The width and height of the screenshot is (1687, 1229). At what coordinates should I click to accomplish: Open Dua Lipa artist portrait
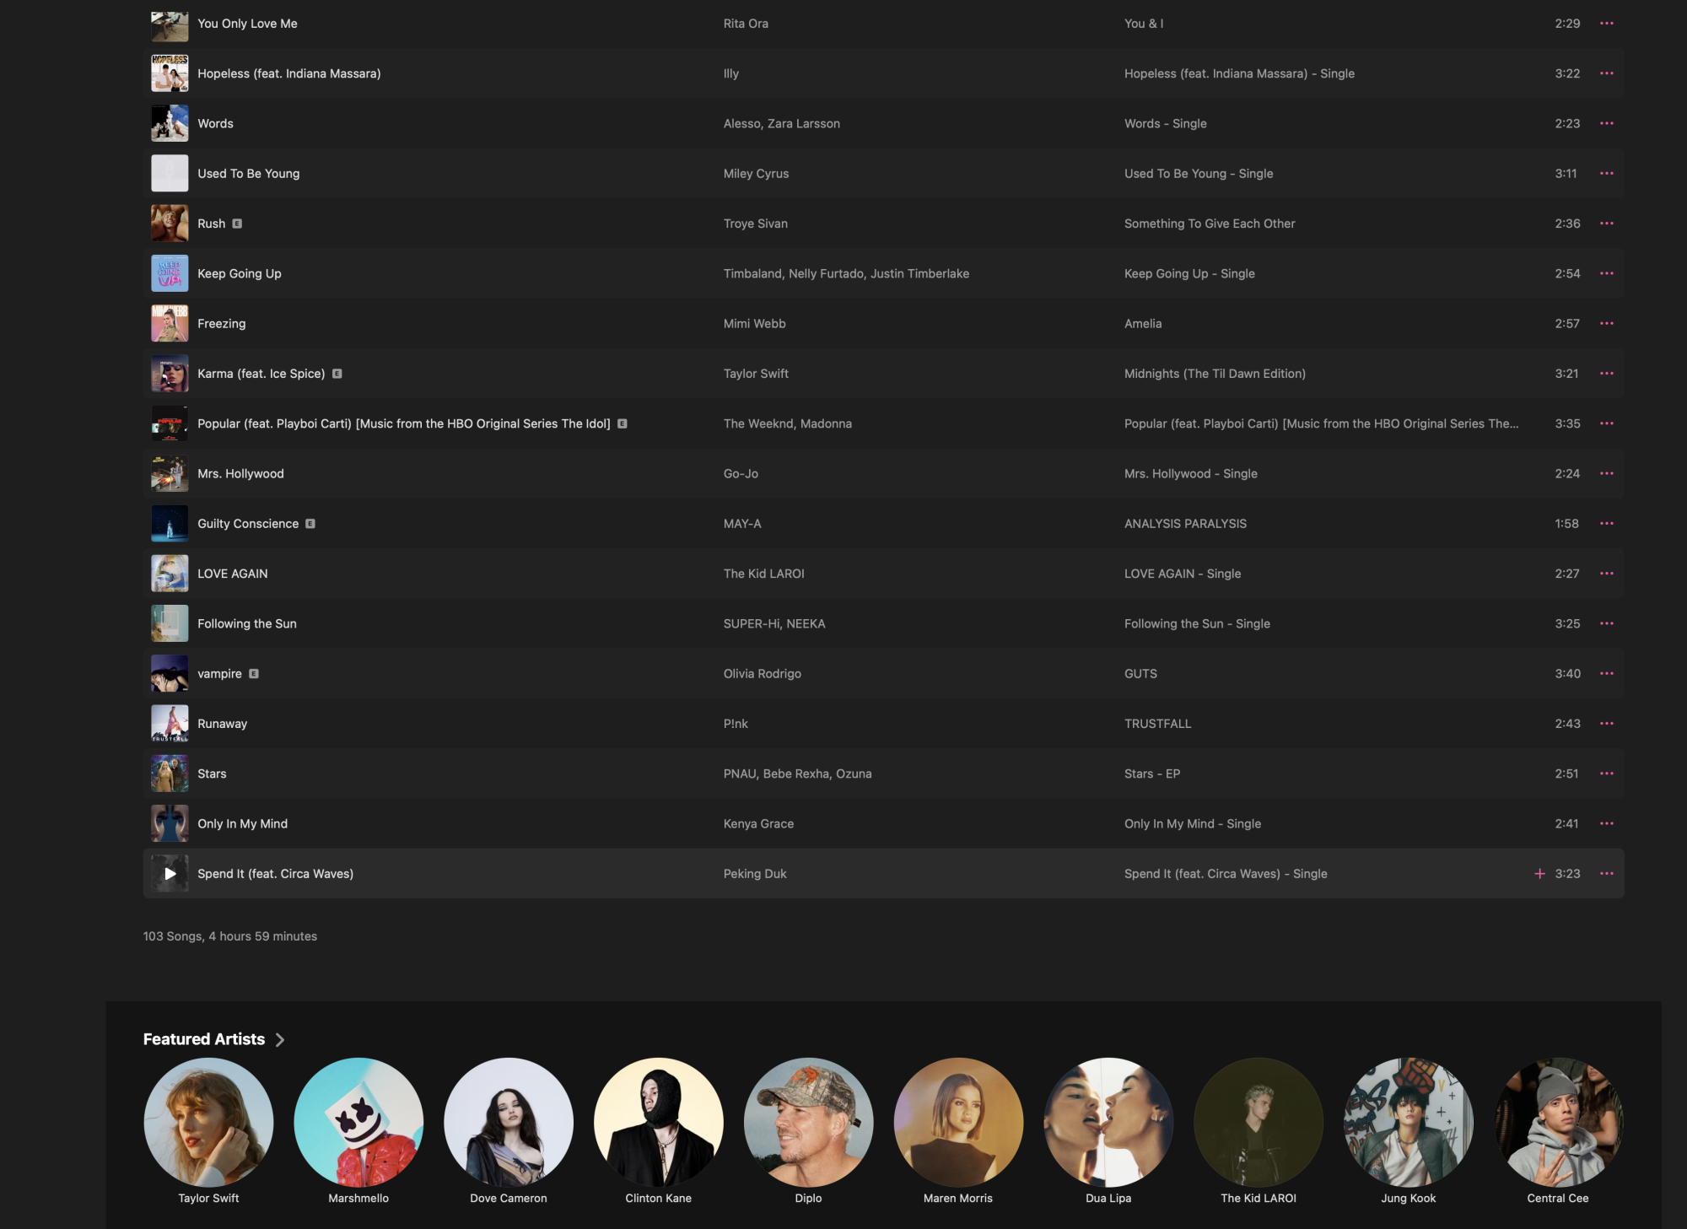(x=1108, y=1123)
